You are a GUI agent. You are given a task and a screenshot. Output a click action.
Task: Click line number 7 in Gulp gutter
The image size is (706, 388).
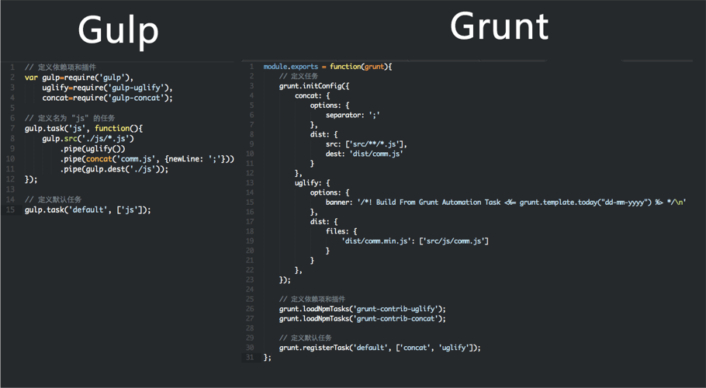12,128
